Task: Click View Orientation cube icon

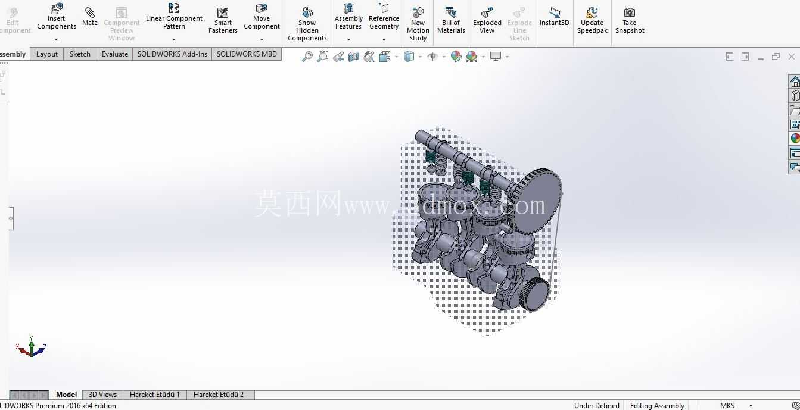Action: click(x=385, y=57)
